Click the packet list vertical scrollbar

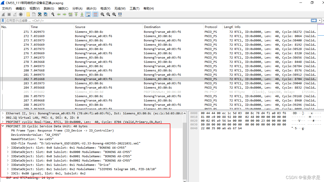tap(320, 67)
